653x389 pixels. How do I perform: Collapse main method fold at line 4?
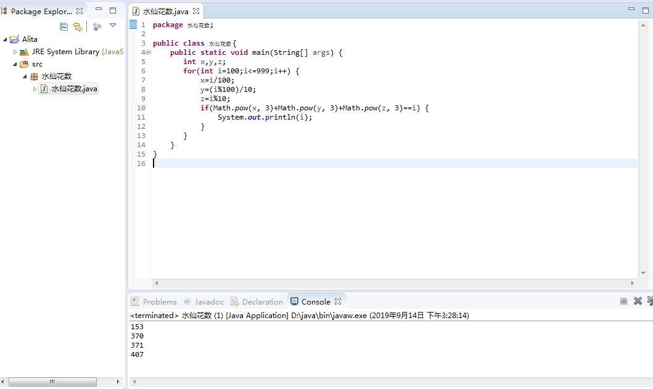tap(148, 52)
